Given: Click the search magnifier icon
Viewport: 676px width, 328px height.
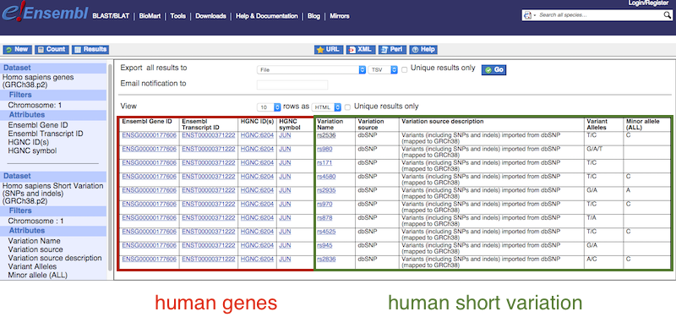Looking at the screenshot, I should tap(667, 15).
